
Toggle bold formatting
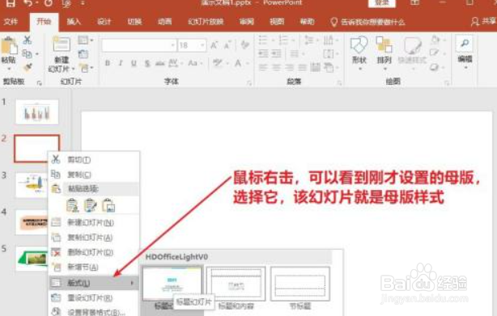pyautogui.click(x=108, y=63)
